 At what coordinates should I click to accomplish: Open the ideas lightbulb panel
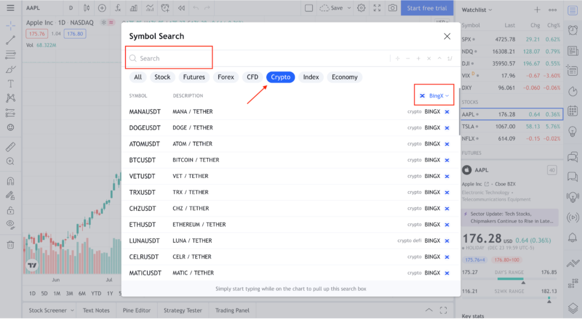[x=573, y=131]
